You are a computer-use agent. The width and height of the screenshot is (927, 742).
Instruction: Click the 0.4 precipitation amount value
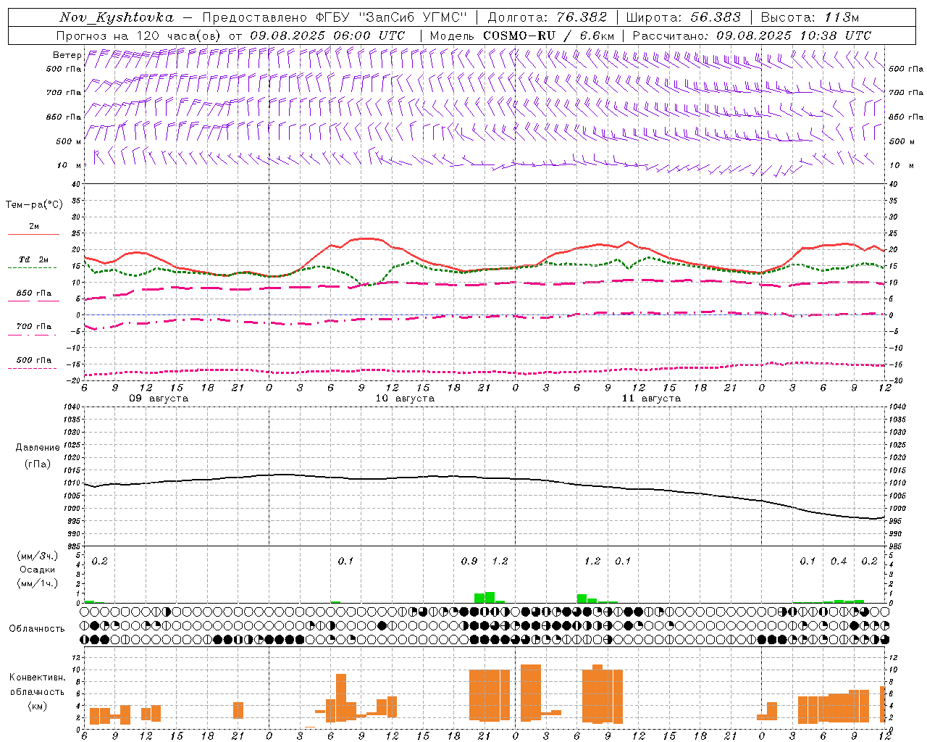(839, 561)
